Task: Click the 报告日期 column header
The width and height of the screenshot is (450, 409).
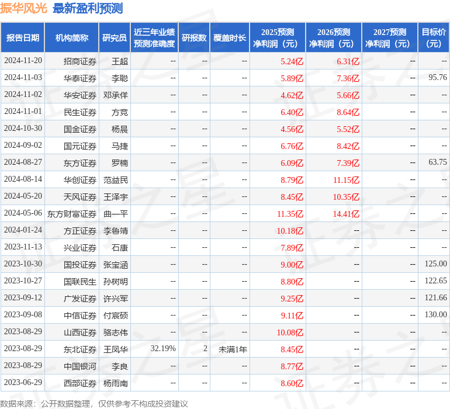Action: 22,37
